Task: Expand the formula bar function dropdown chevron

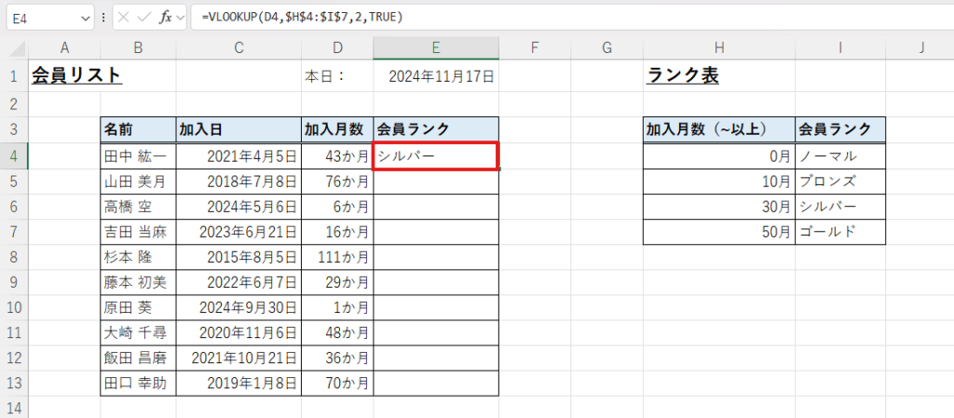Action: click(x=180, y=18)
